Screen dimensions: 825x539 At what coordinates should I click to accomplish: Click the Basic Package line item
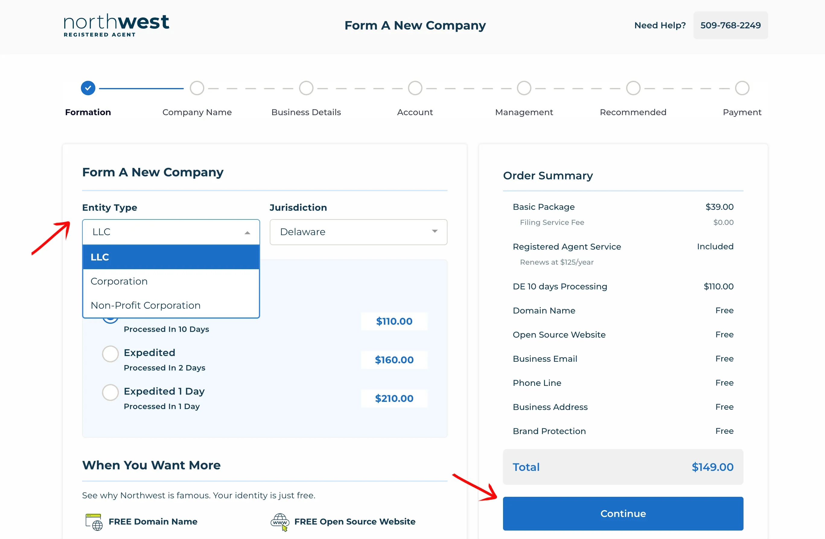(623, 207)
